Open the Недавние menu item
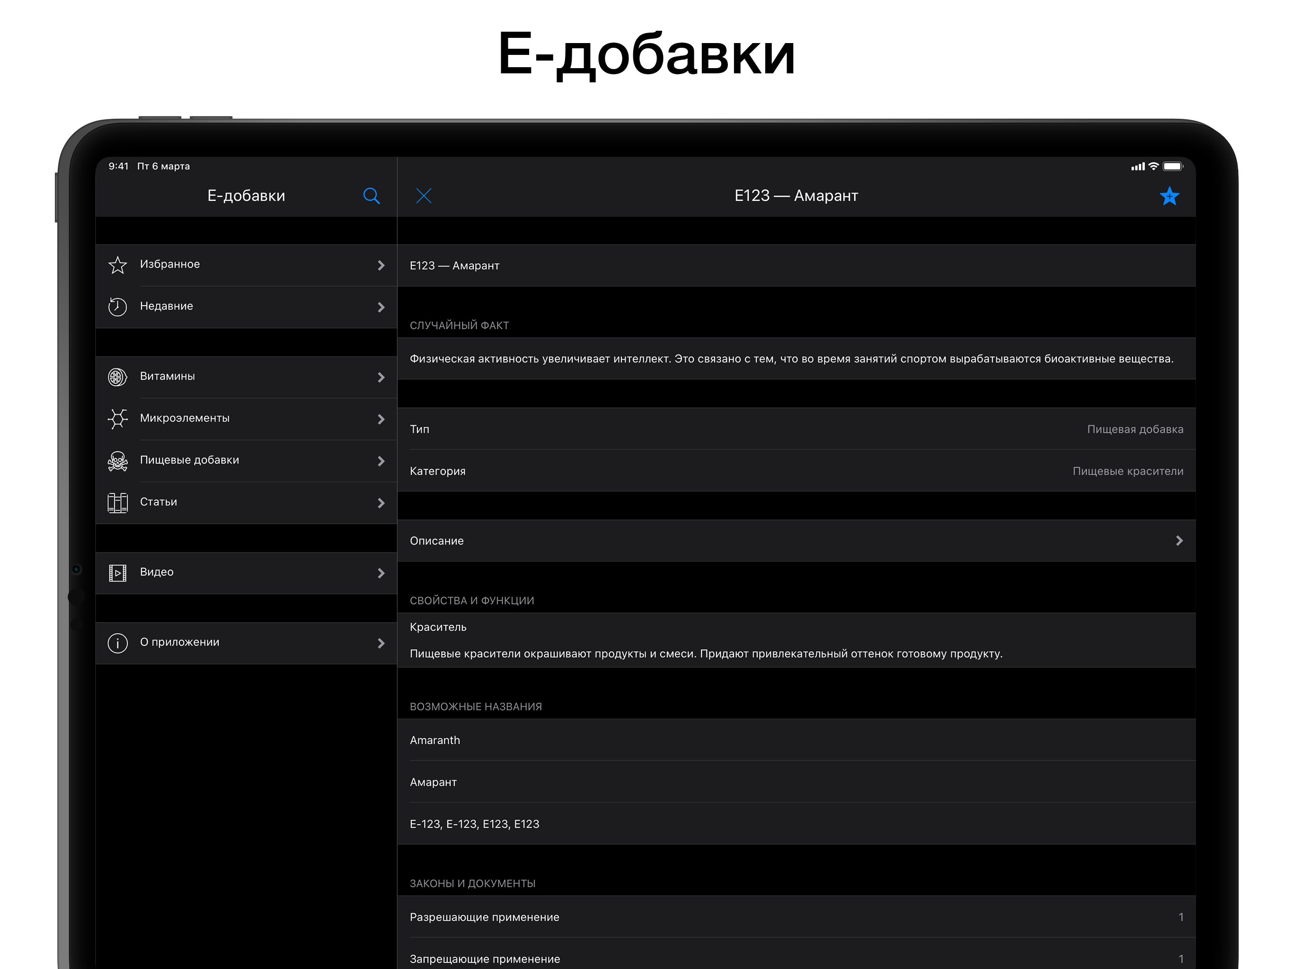 (x=246, y=307)
